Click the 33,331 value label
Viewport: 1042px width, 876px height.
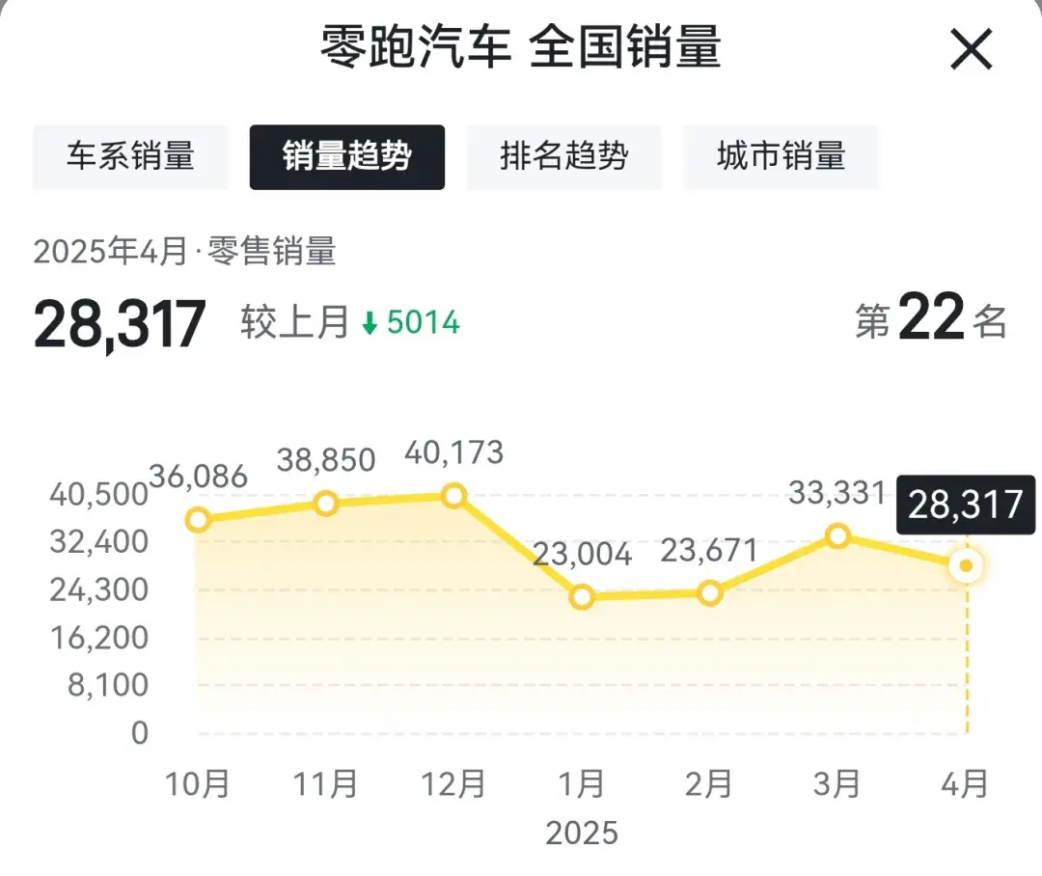(x=838, y=492)
